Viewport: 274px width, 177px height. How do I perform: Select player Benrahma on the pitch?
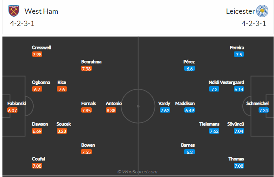[91, 62]
